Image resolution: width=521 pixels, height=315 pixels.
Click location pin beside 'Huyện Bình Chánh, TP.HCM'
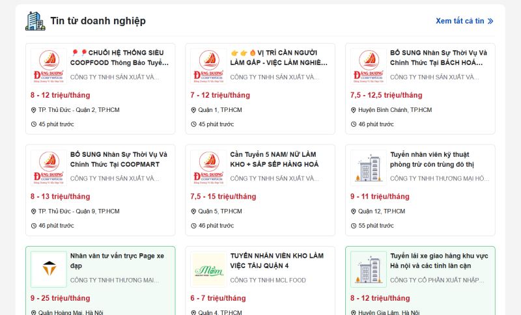[353, 110]
